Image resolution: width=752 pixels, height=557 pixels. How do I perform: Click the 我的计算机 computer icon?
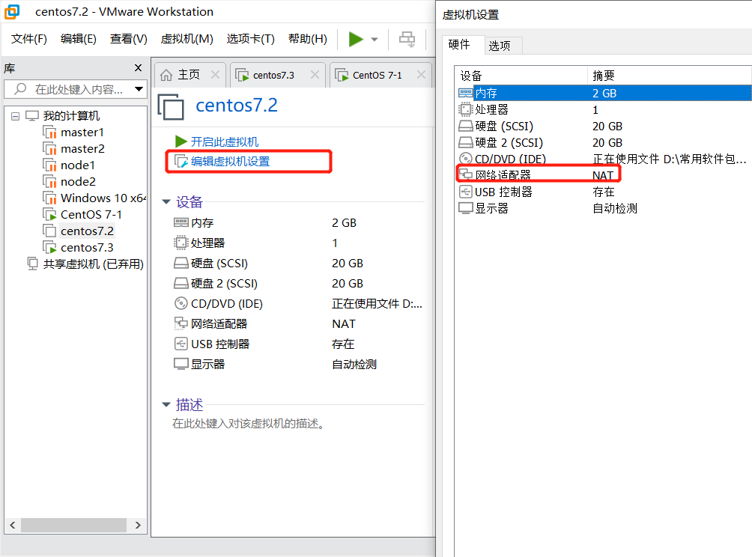coord(32,115)
